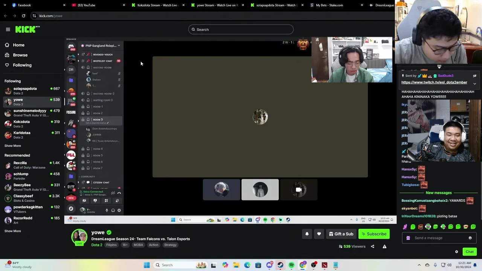Click yowe's streamer avatar below video
Image resolution: width=482 pixels, height=271 pixels.
point(79,238)
